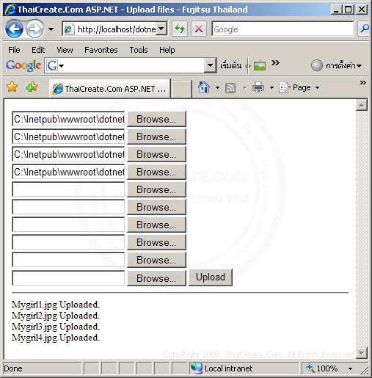Click 'Mygirl3.jpg Uploaded.' text
This screenshot has width=372, height=378.
point(56,327)
